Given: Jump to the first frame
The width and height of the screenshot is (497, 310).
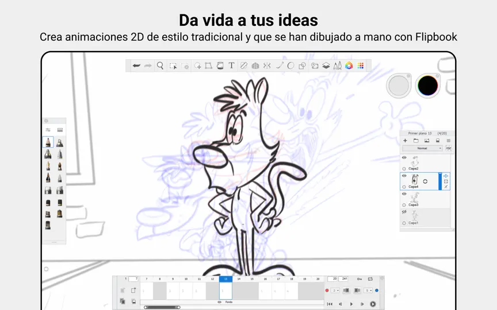Looking at the screenshot, I should click(330, 304).
